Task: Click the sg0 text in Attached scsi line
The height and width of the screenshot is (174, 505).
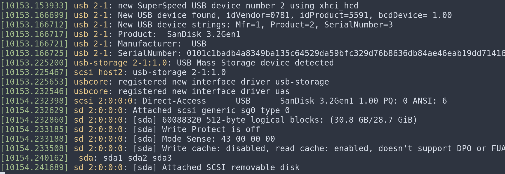Action: 248,110
